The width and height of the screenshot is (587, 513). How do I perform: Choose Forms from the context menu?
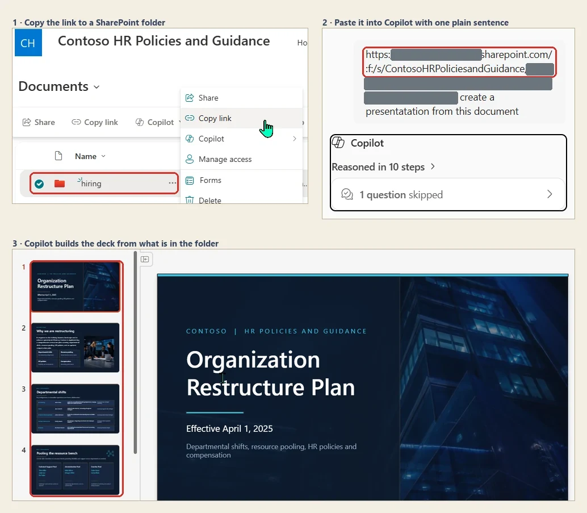(x=241, y=180)
